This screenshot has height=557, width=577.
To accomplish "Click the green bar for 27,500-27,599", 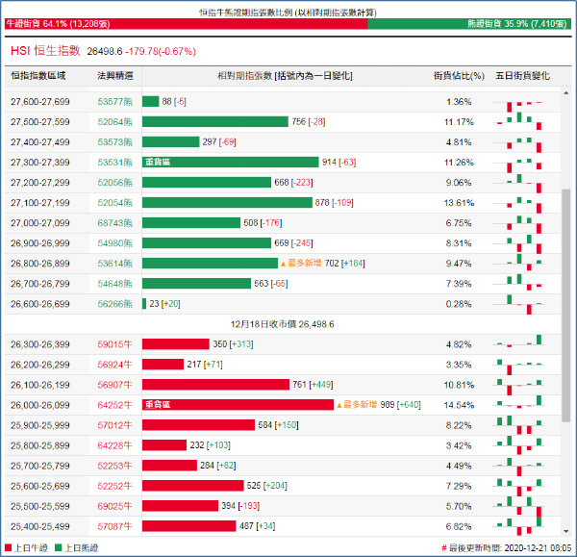I will 215,121.
